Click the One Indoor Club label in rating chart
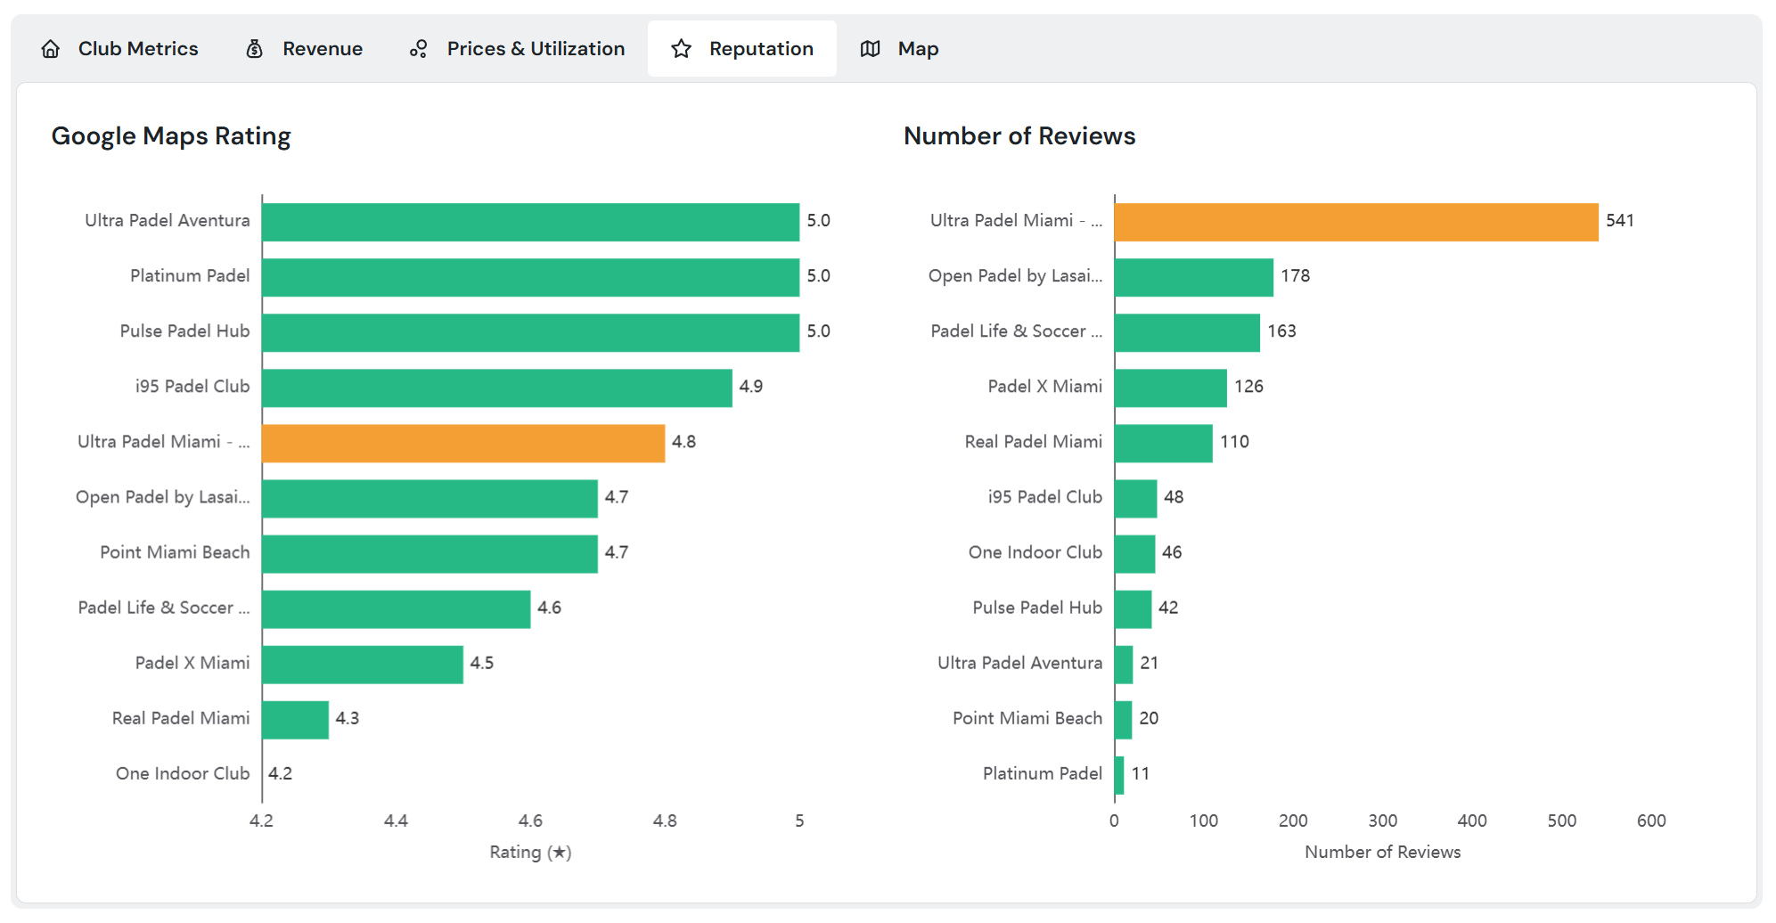Viewport: 1776px width, 923px height. 183,773
